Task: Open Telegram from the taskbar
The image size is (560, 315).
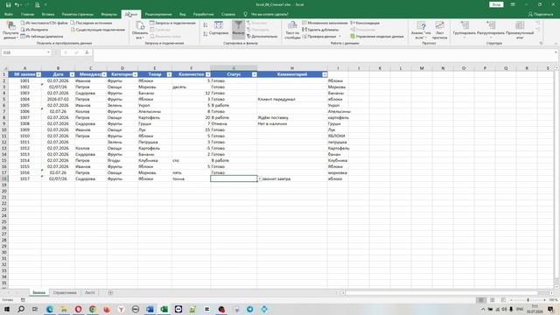Action: pyautogui.click(x=250, y=309)
